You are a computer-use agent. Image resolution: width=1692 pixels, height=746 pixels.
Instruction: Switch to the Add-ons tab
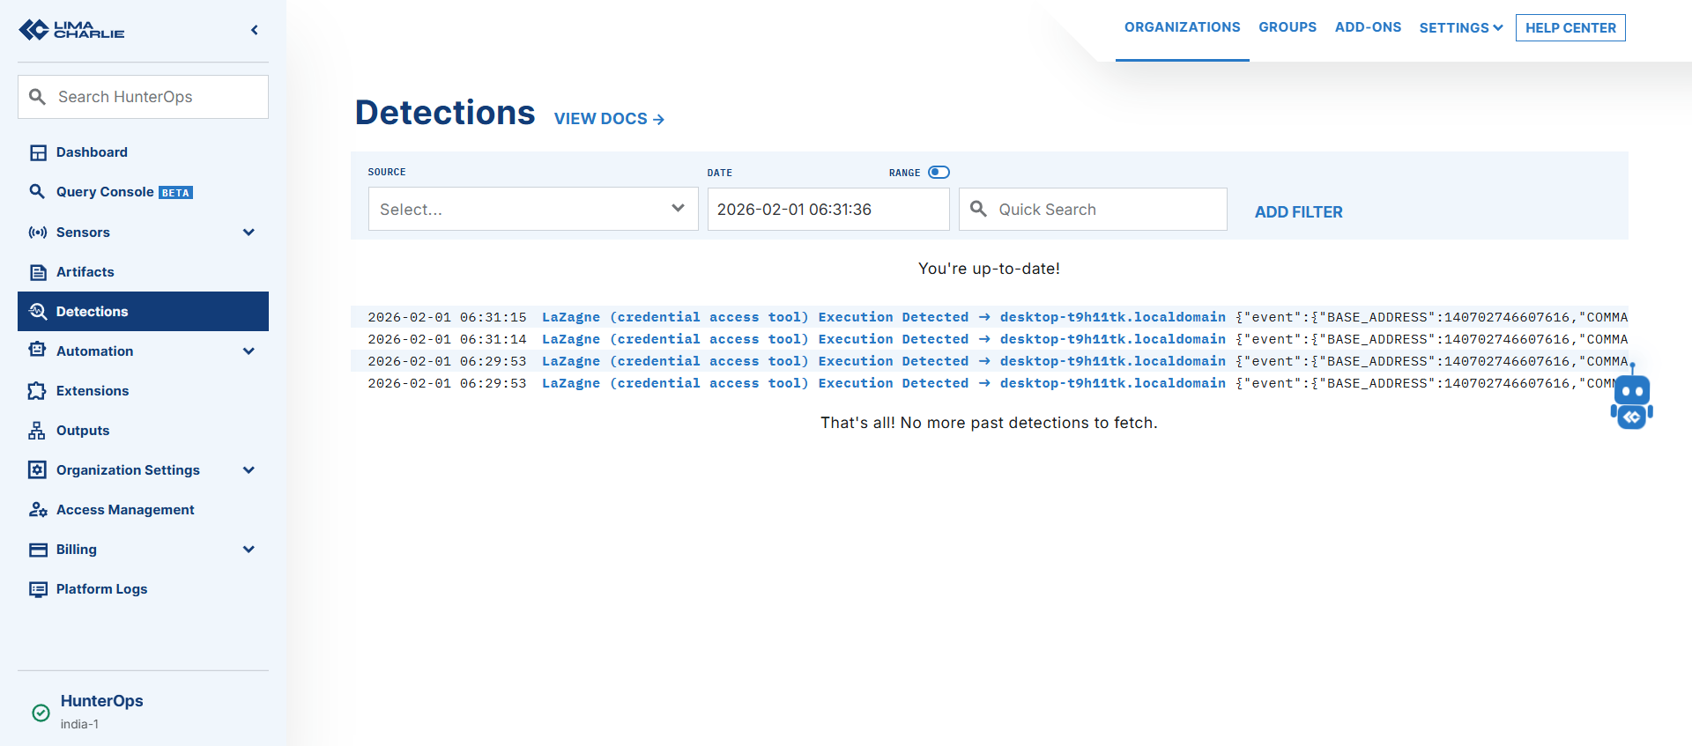(1368, 27)
